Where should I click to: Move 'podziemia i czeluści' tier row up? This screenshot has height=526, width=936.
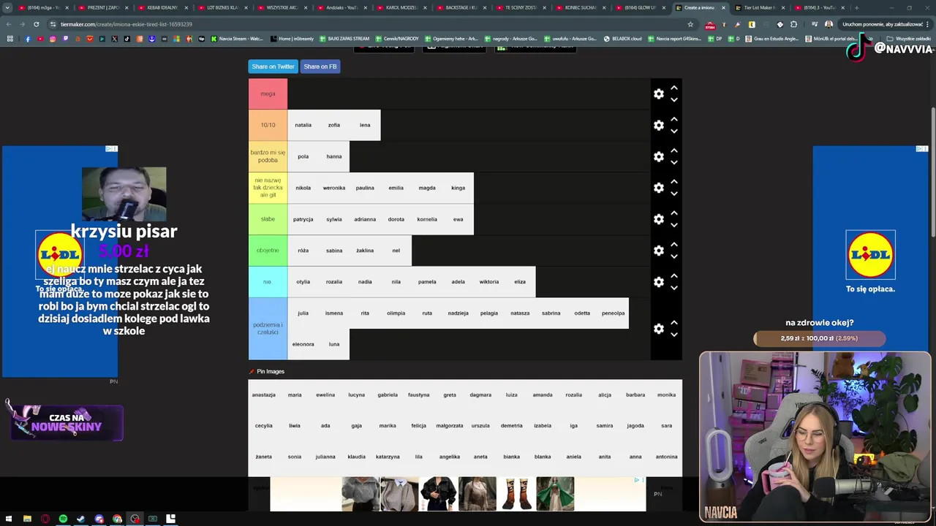[x=674, y=323]
